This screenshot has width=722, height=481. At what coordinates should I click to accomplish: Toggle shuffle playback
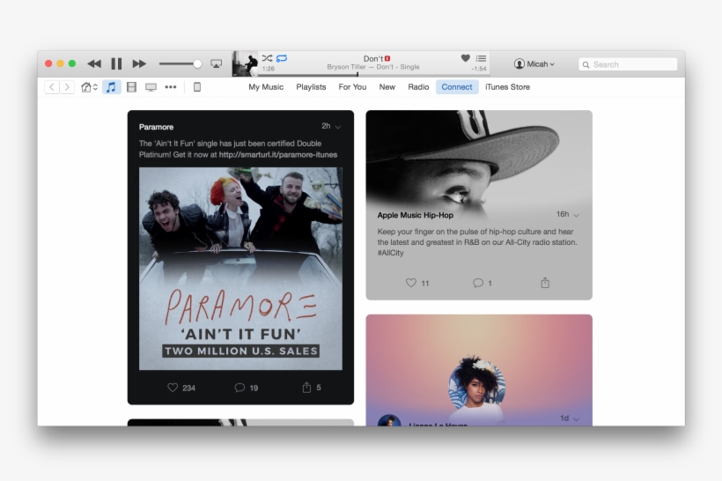click(x=267, y=58)
